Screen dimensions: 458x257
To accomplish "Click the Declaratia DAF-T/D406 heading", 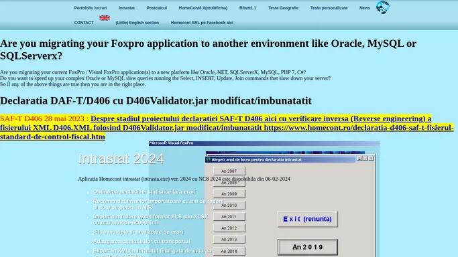I will coord(156,100).
